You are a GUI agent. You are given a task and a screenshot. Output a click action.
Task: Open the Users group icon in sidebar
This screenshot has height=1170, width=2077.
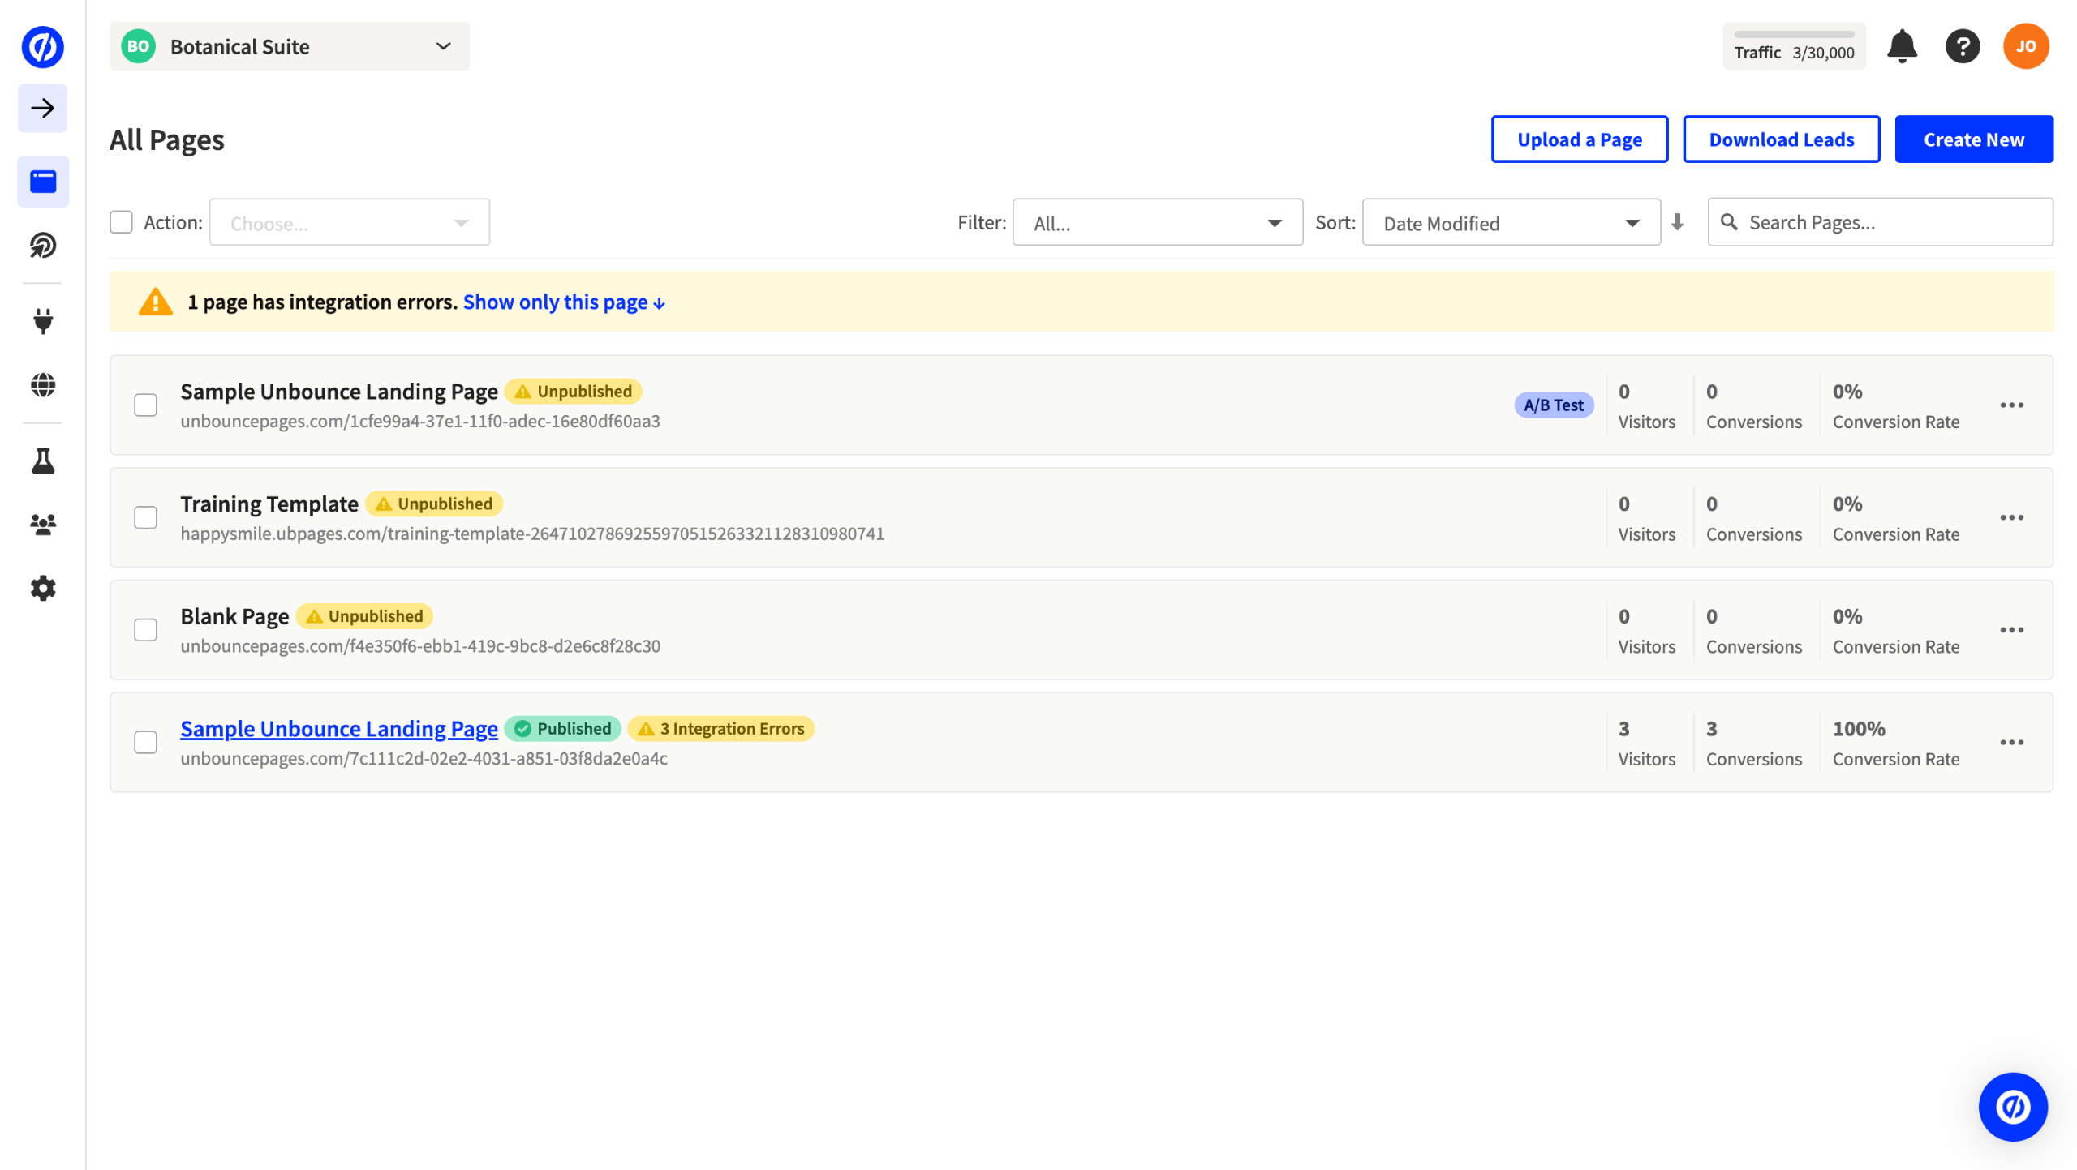point(43,525)
